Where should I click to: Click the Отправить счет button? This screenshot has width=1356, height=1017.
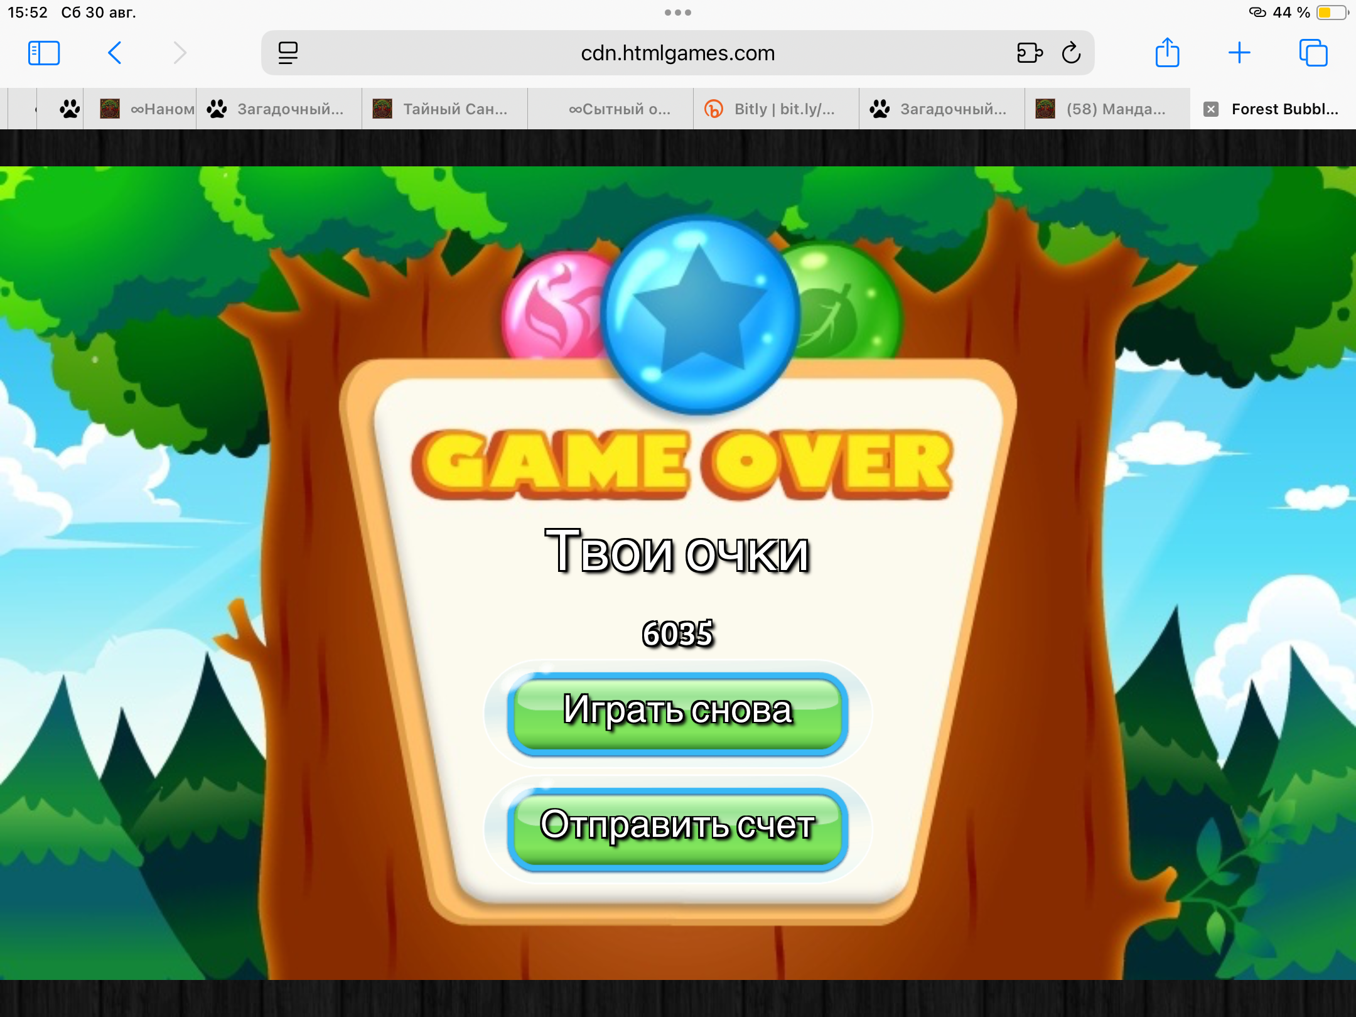click(678, 829)
